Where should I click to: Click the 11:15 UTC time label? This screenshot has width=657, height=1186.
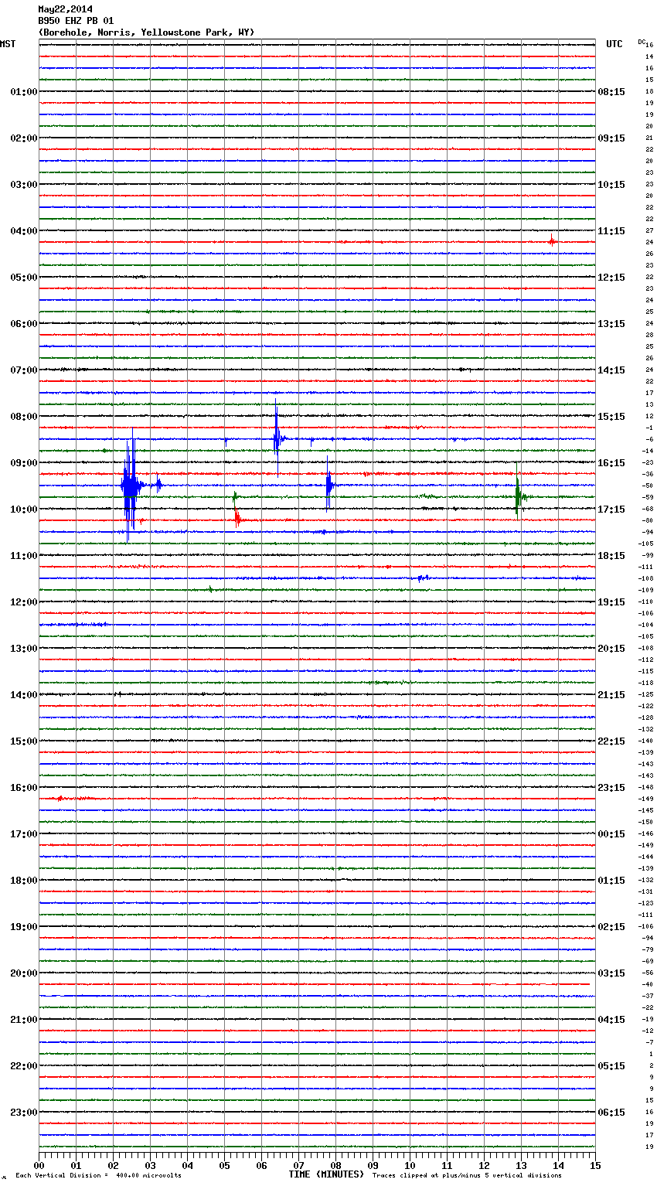pos(611,230)
